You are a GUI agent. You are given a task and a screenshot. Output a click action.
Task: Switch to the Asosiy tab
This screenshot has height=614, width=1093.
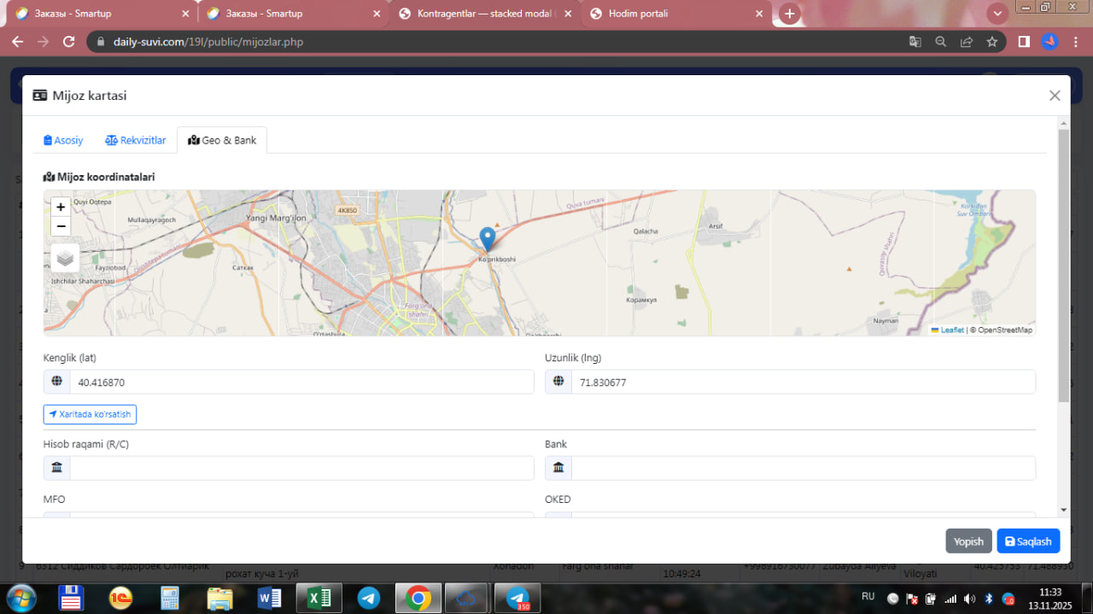click(x=63, y=140)
